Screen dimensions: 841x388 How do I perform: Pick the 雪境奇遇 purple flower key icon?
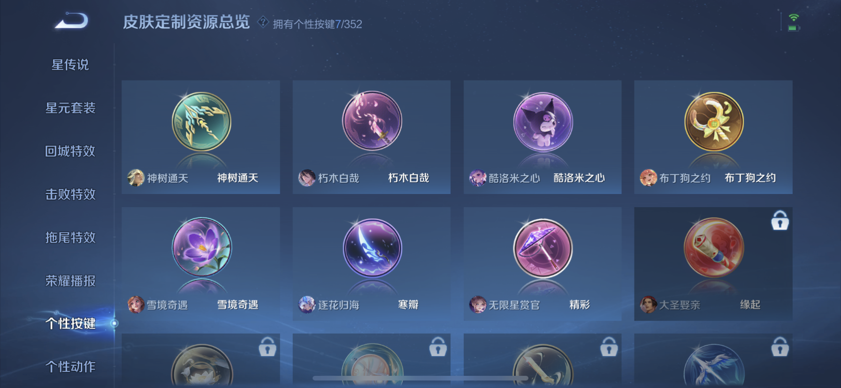coord(202,247)
